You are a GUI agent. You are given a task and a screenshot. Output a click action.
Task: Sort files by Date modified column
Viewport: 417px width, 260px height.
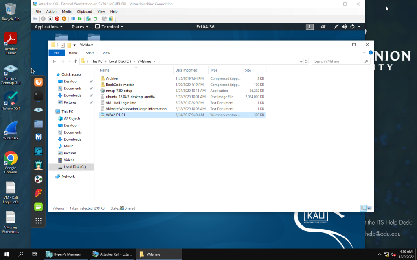click(186, 70)
